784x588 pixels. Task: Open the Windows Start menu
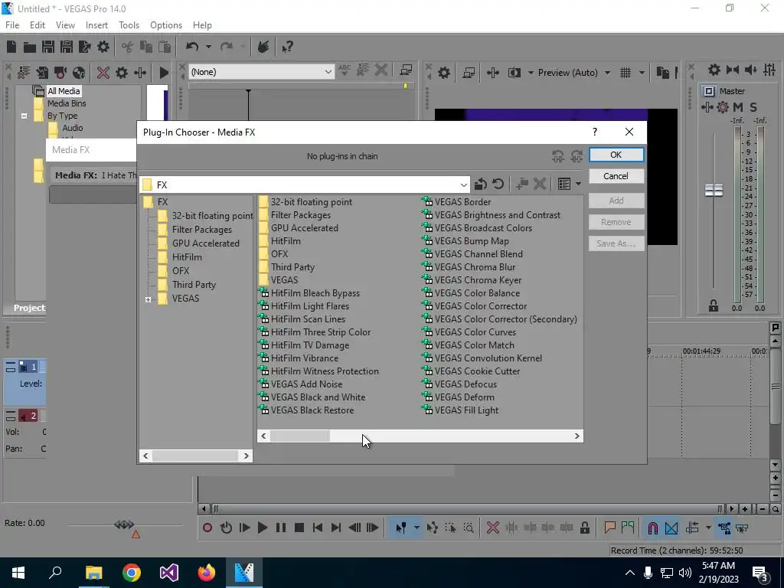click(18, 573)
